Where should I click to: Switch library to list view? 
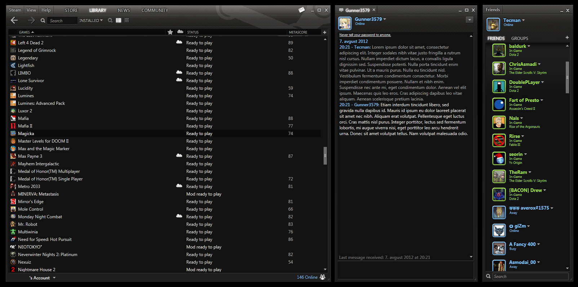119,21
